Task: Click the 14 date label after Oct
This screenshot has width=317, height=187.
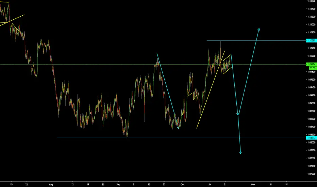Action: click(x=210, y=184)
